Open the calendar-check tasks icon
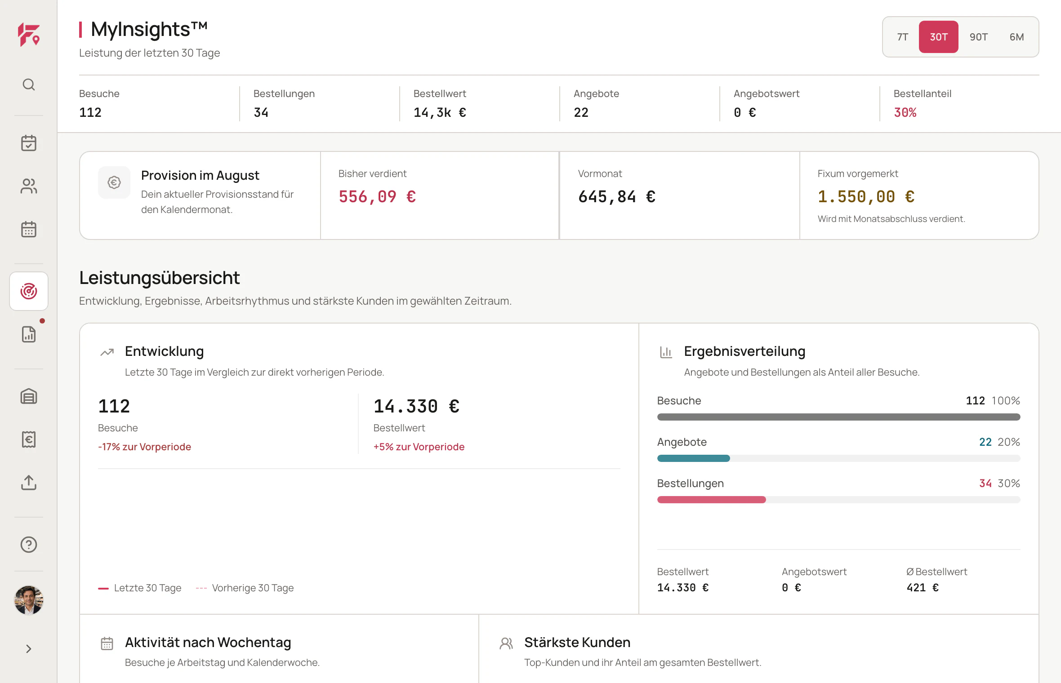This screenshot has width=1061, height=683. click(x=29, y=143)
